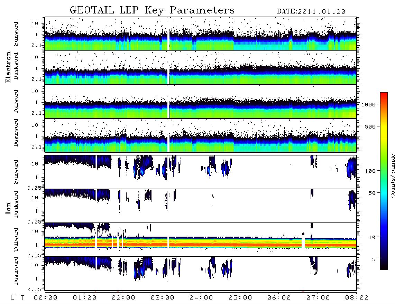Select the Electron Sunward panel label
Image resolution: width=395 pixels, height=304 pixels.
(x=16, y=34)
